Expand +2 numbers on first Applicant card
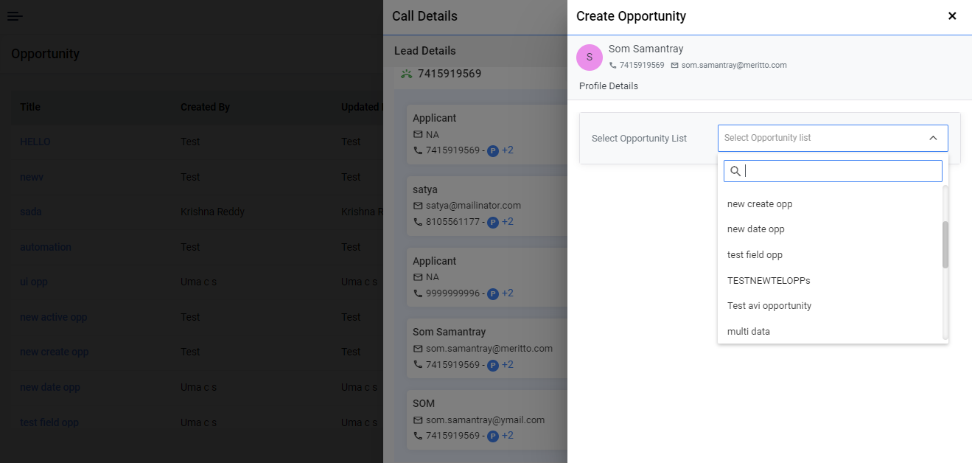972x463 pixels. [x=508, y=150]
